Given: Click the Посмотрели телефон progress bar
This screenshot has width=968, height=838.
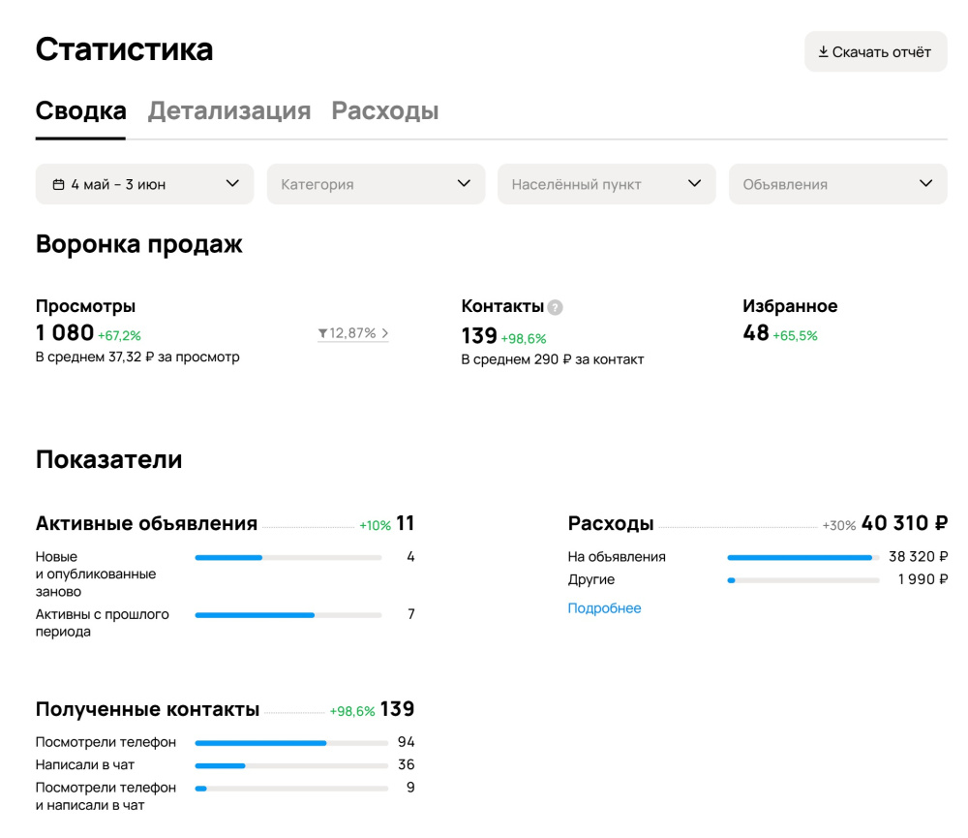Looking at the screenshot, I should pyautogui.click(x=291, y=743).
